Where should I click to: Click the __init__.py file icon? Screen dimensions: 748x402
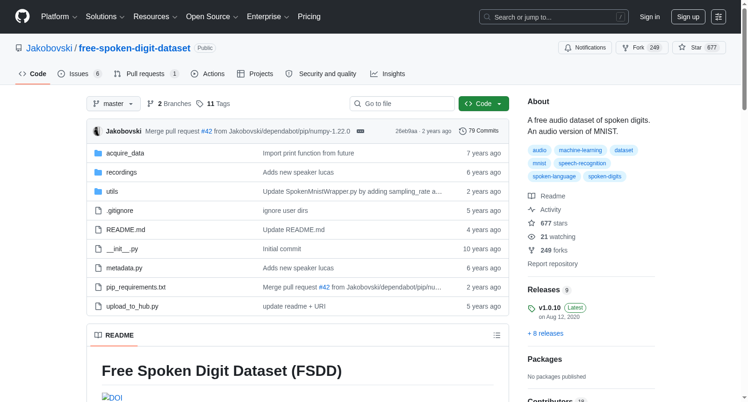pyautogui.click(x=98, y=249)
